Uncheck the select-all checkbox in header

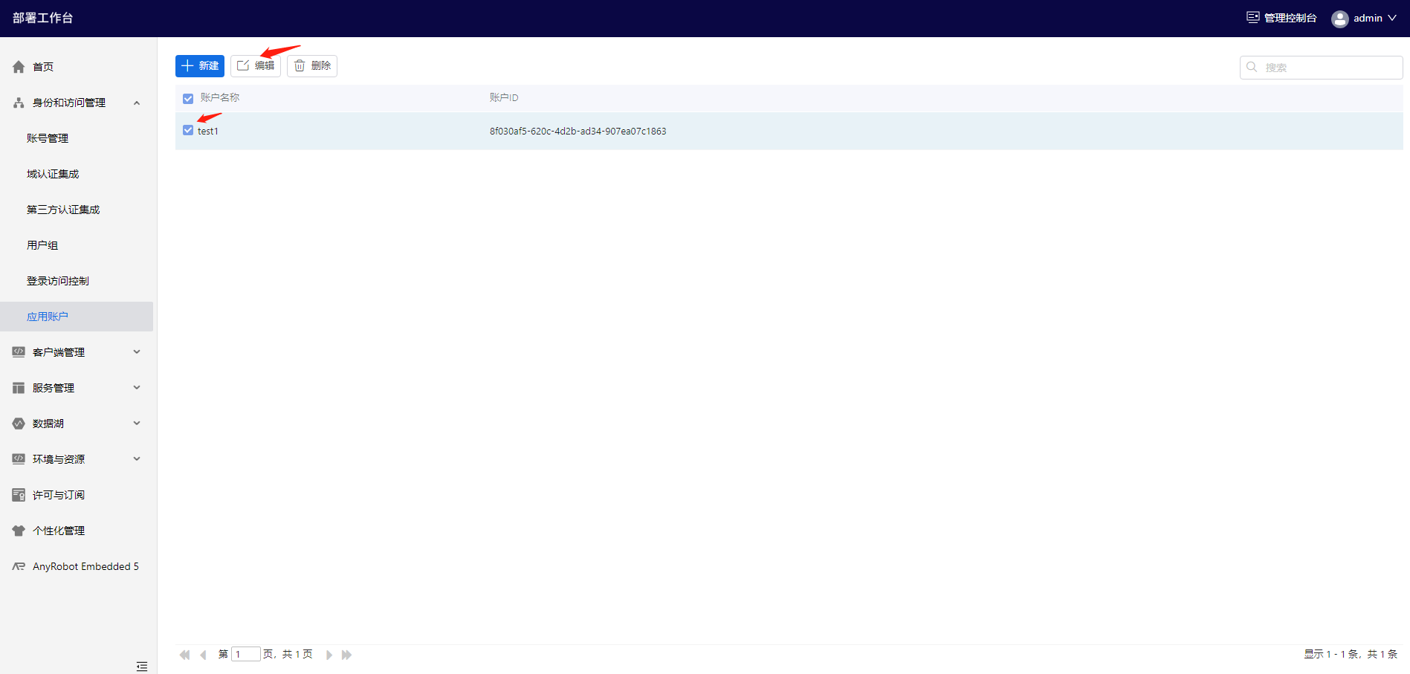coord(188,98)
